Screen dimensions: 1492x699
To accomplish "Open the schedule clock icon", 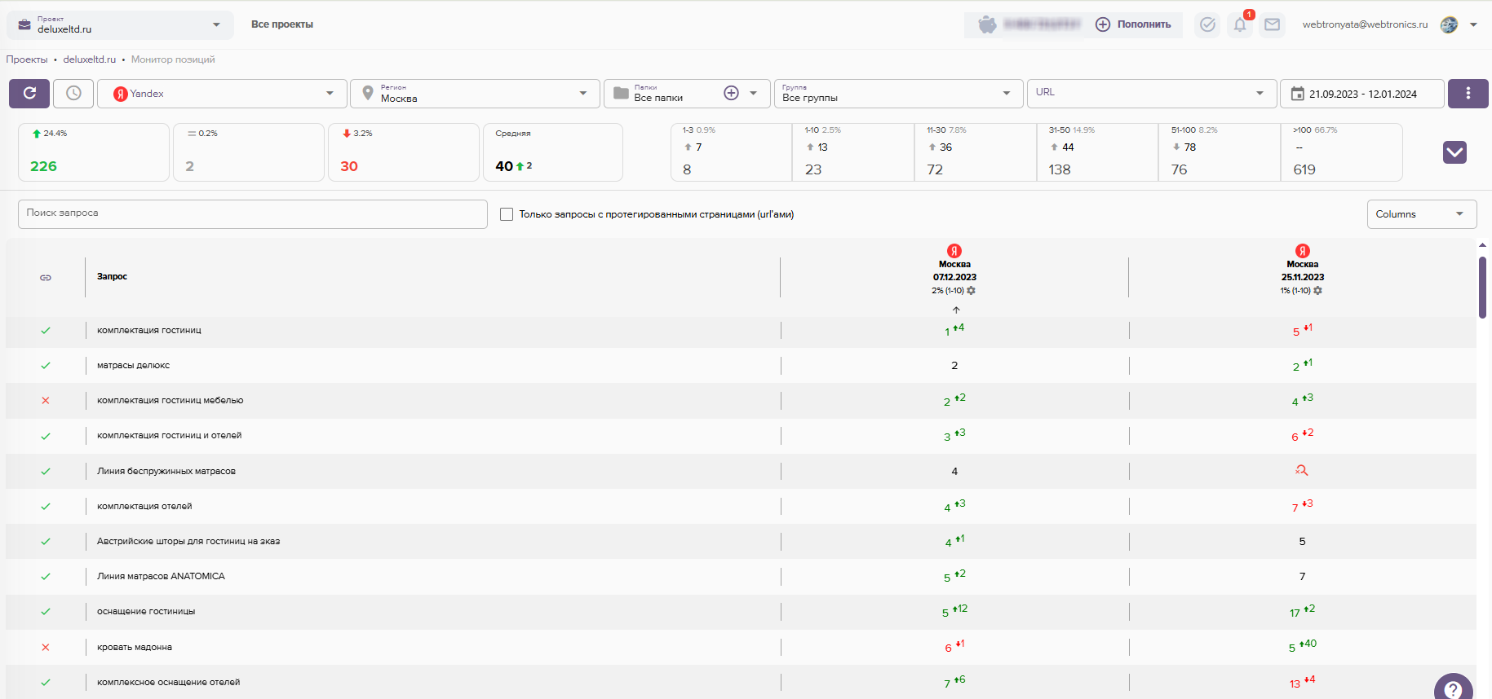I will tap(73, 94).
